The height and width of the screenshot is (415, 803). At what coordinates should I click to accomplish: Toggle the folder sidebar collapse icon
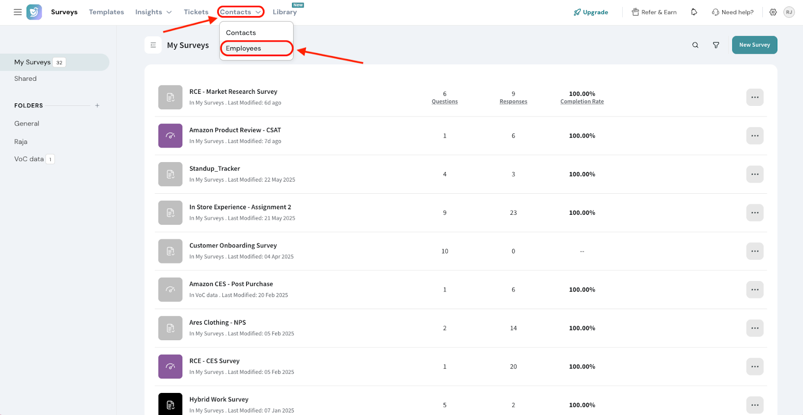point(153,45)
